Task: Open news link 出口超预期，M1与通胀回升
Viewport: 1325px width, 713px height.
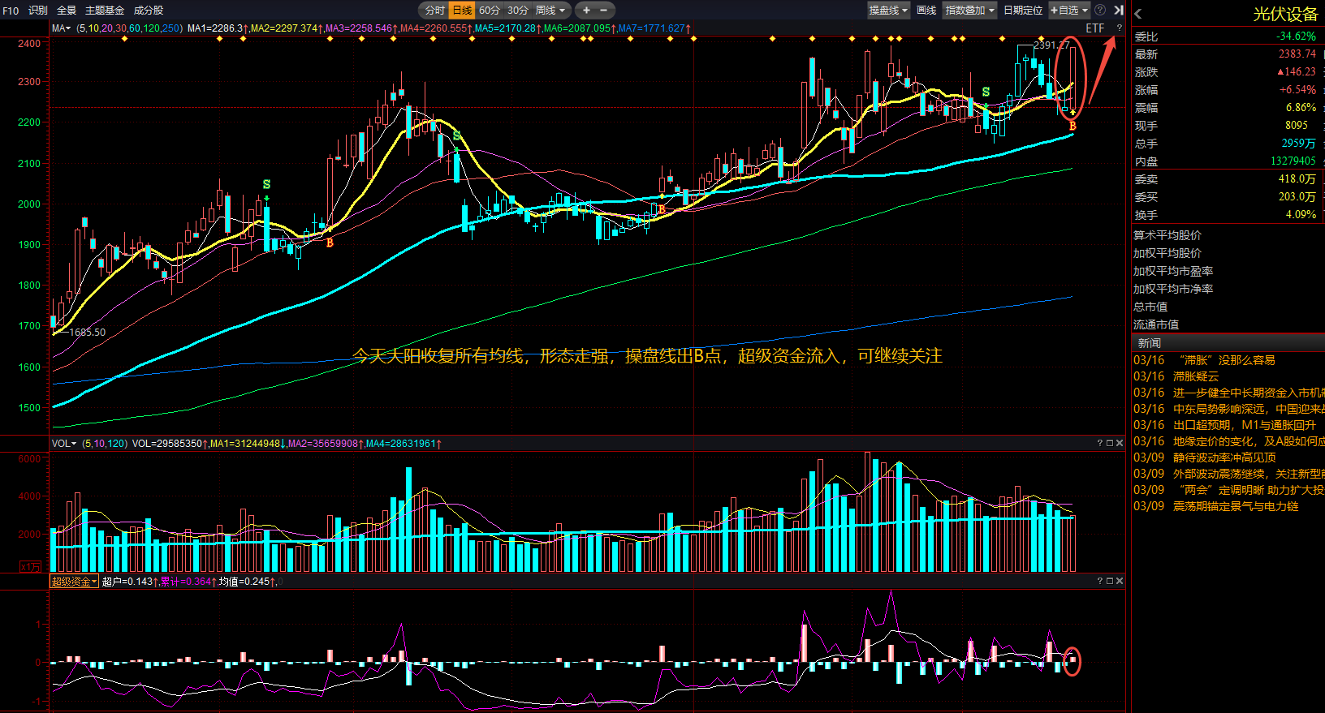Action: tap(1244, 425)
